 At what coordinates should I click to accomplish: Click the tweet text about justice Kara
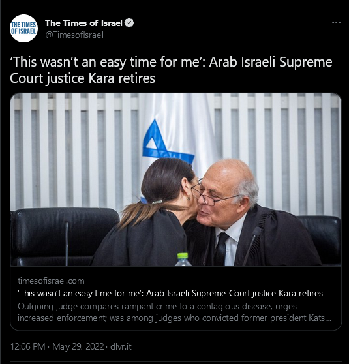171,70
